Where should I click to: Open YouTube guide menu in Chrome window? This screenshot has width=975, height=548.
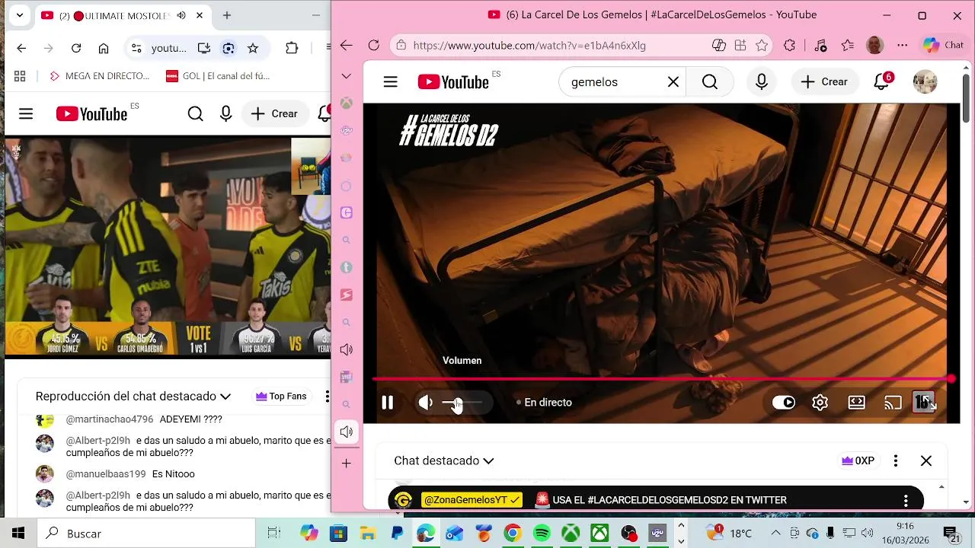[x=26, y=114]
